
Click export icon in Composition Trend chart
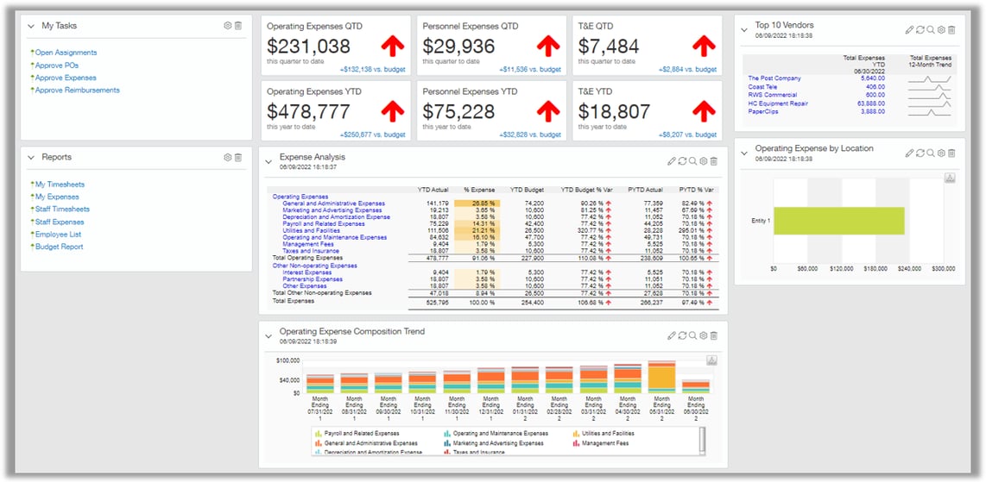[x=711, y=360]
